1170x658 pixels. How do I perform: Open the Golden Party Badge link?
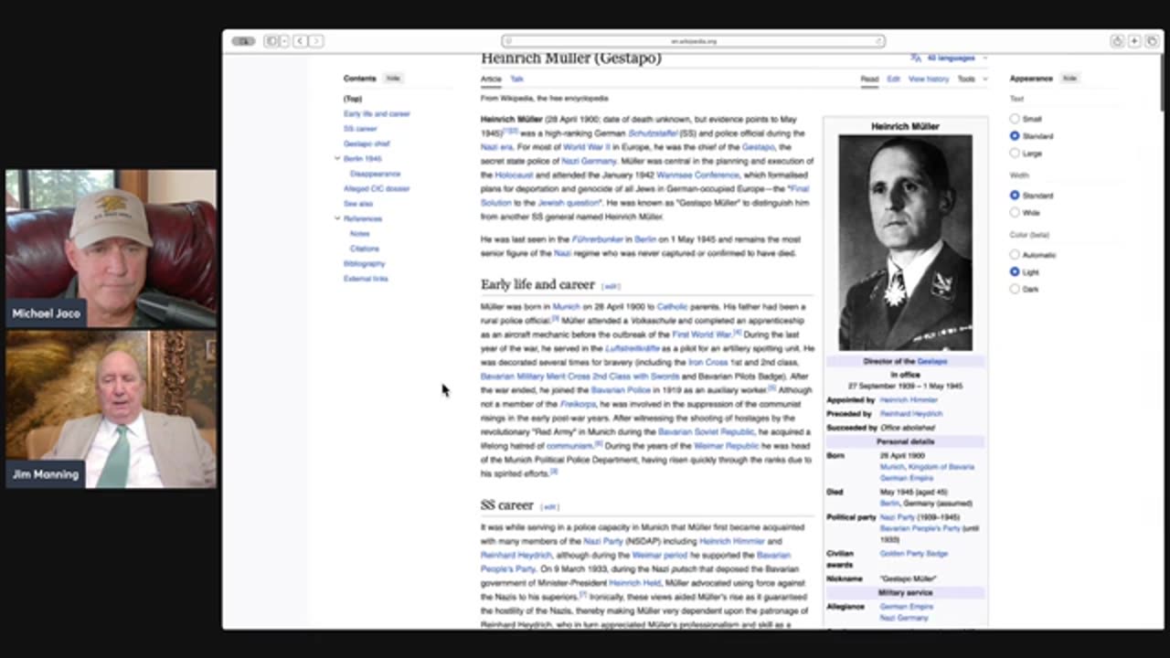[914, 554]
